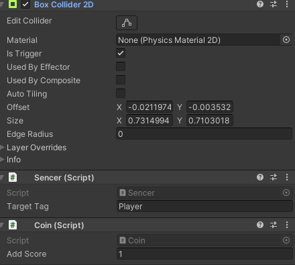
Task: Click the Offset Y value field
Action: click(x=210, y=107)
